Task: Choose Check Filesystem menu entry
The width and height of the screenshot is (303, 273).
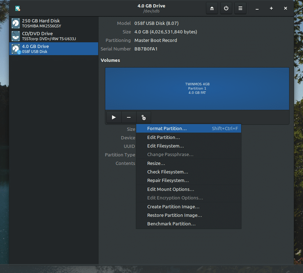Action: pos(188,172)
